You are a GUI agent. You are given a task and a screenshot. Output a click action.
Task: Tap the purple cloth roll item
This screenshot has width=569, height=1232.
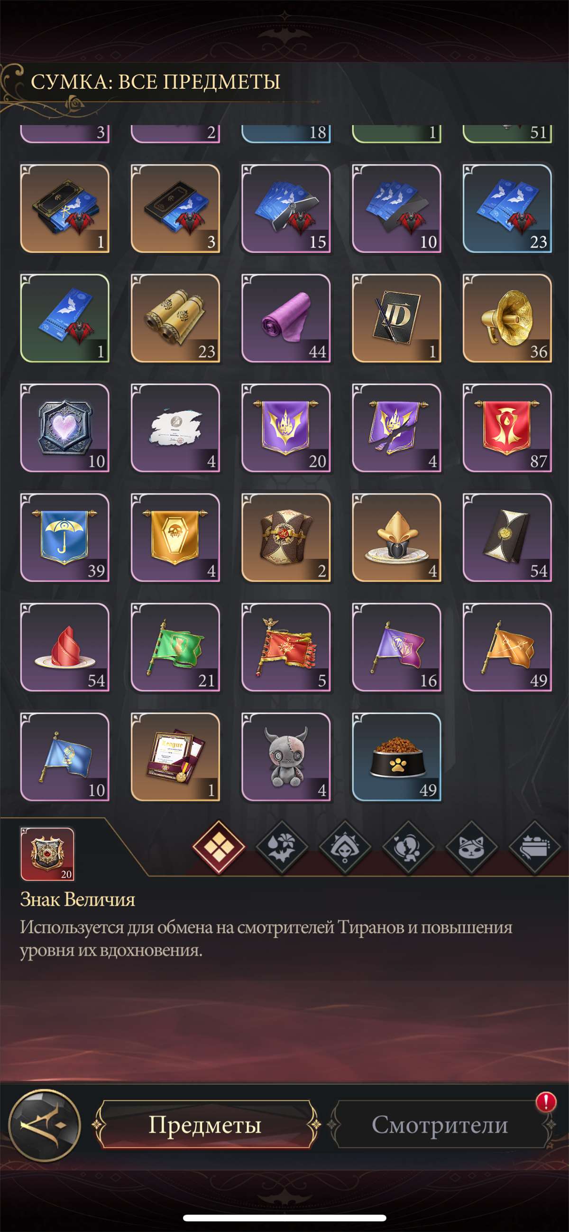(x=286, y=318)
